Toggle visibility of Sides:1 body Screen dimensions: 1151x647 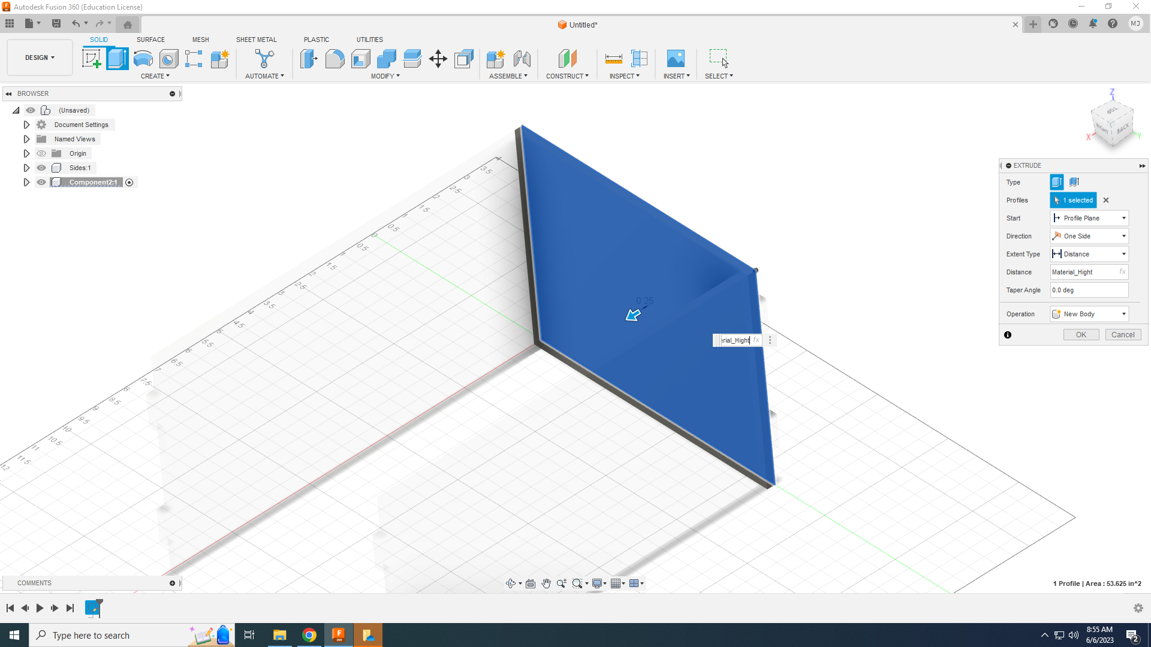(x=41, y=168)
